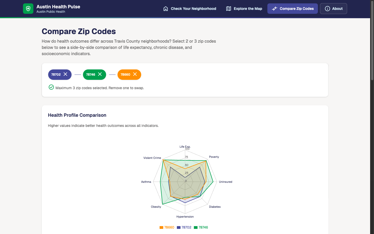Viewport: 374px width, 234px height.
Task: Click the Asthma axis label
Action: tap(146, 182)
